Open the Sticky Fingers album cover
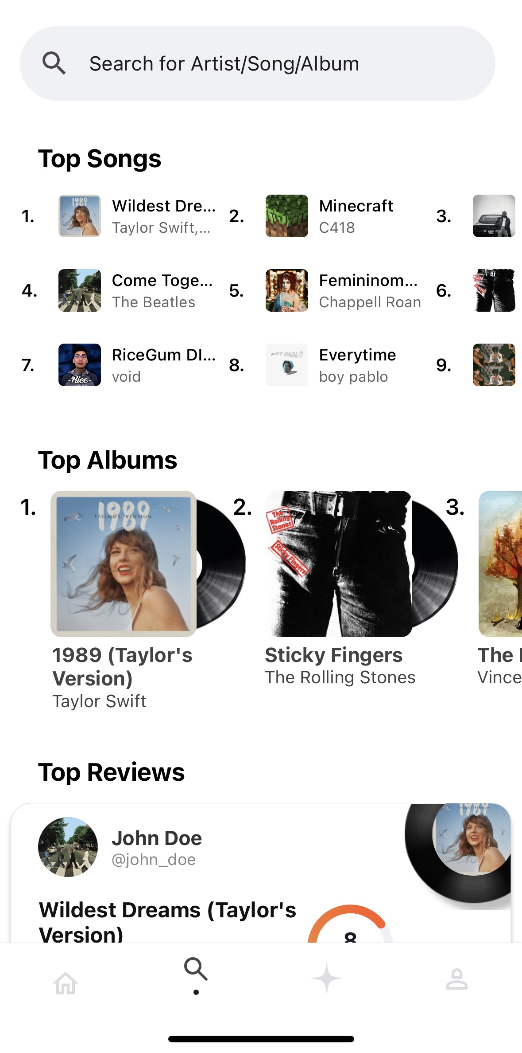Image resolution: width=522 pixels, height=1053 pixels. pos(338,564)
